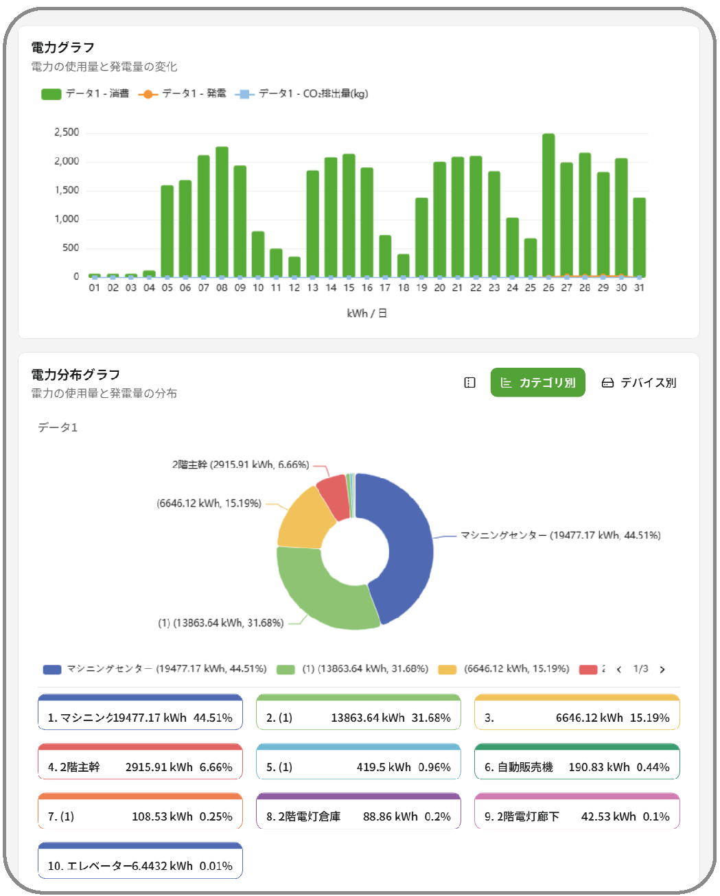Select the 10. エレベーター card
Viewport: 720px width, 896px height.
coord(140,861)
